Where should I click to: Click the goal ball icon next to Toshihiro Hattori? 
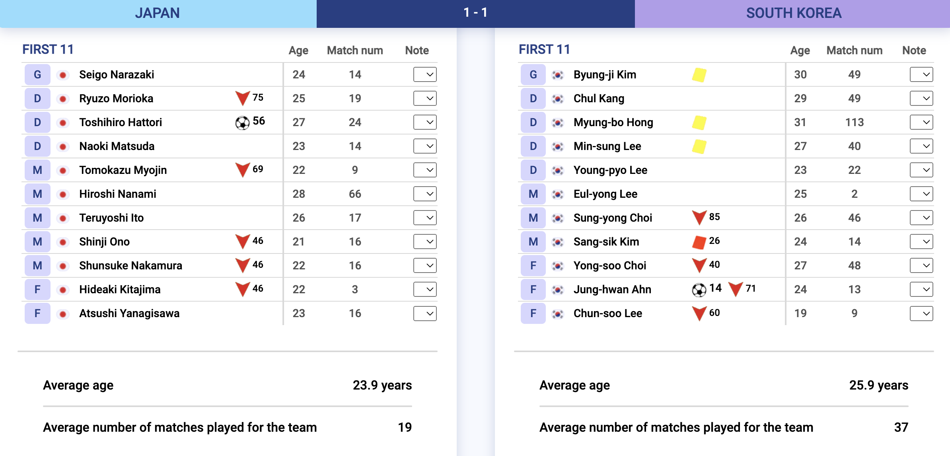point(242,122)
